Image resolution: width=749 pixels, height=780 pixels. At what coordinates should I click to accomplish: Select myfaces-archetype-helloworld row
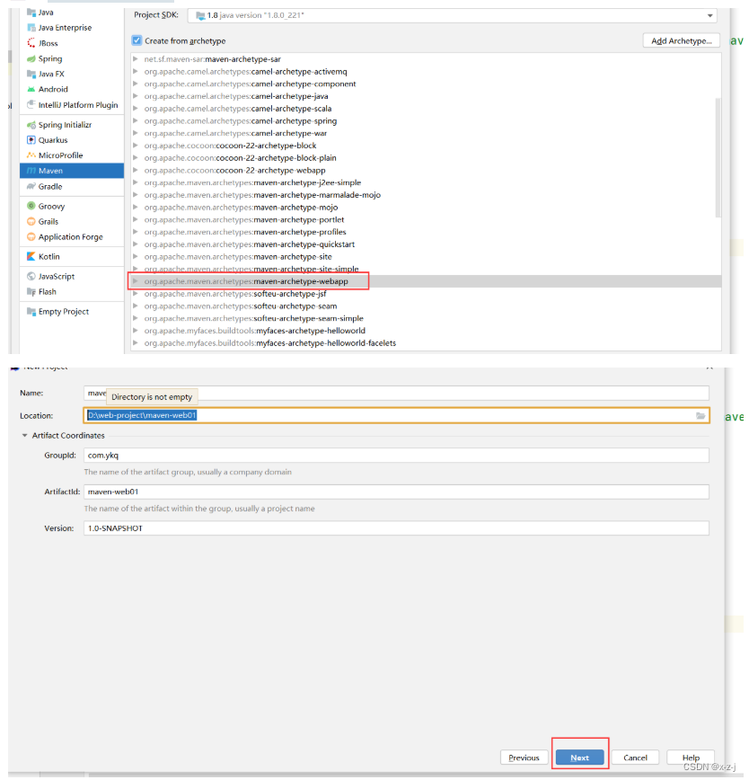(426, 331)
